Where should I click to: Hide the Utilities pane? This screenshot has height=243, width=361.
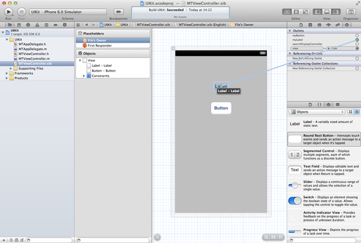click(336, 12)
